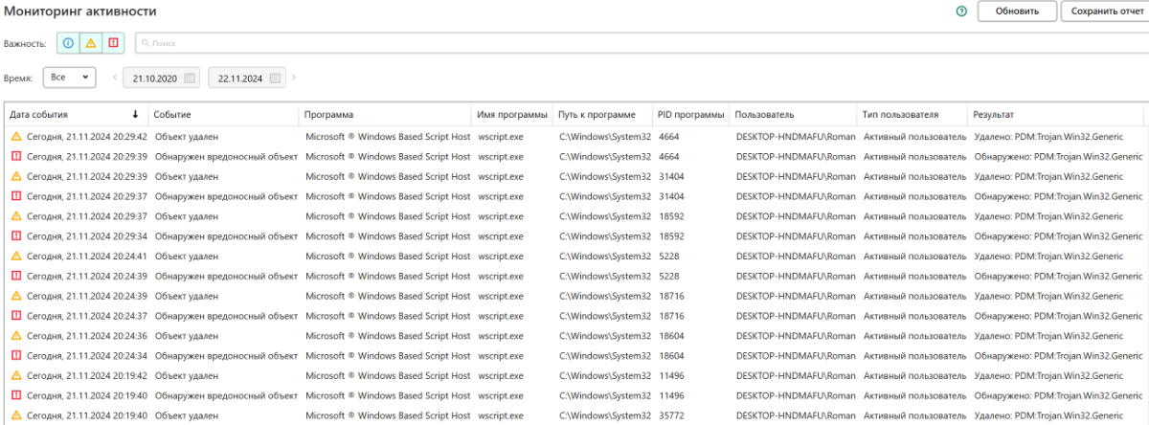This screenshot has width=1149, height=425.
Task: Click the sort arrow in Дата события header
Action: 135,114
